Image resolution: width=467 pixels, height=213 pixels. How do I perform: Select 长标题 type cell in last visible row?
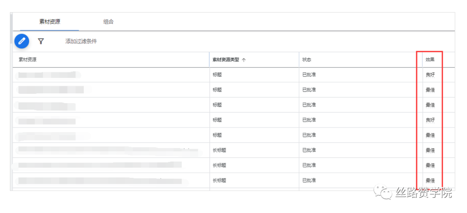tap(219, 180)
